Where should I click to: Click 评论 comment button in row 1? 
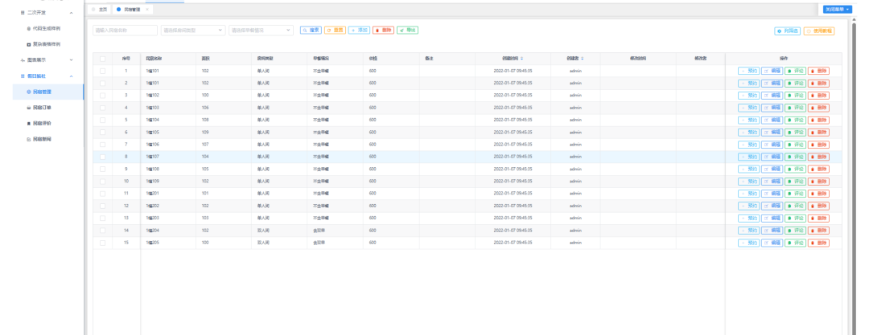tap(795, 71)
